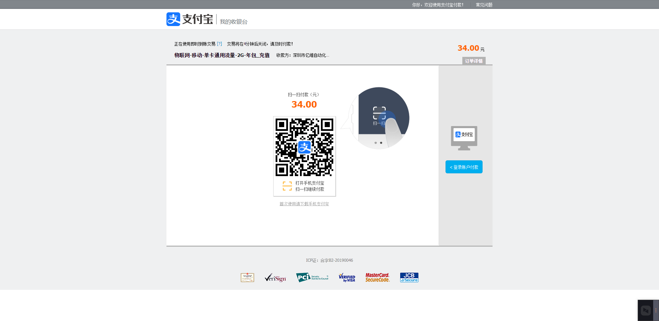Screen dimensions: 659x321
Task: Click the phone scan illustration circle
Action: [379, 118]
